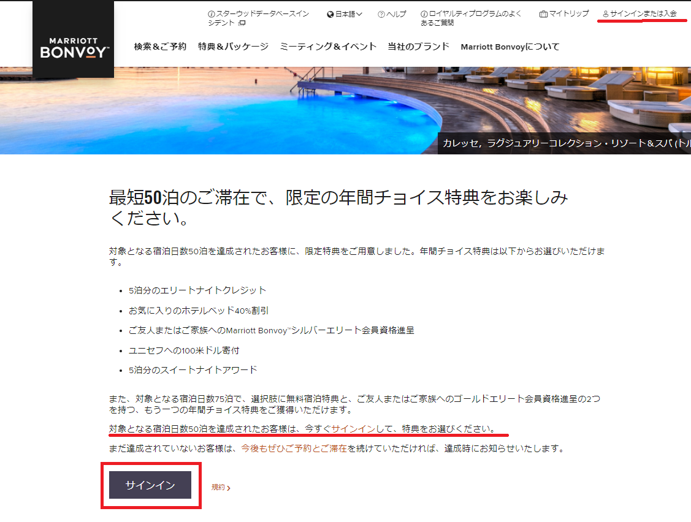Open the ヘルプ link
This screenshot has height=522, width=691.
point(392,14)
